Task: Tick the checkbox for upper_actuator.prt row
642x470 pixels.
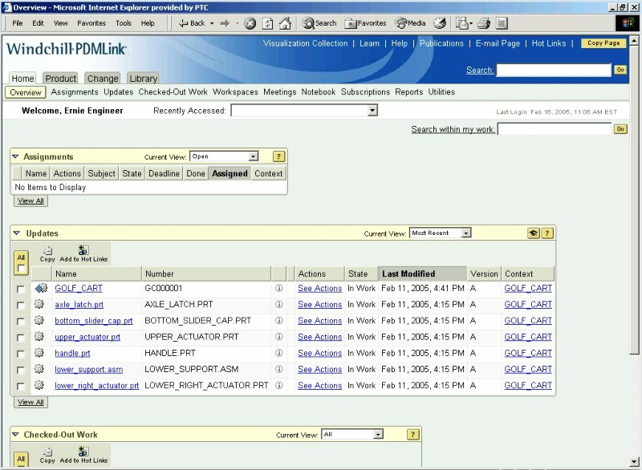Action: (x=21, y=338)
